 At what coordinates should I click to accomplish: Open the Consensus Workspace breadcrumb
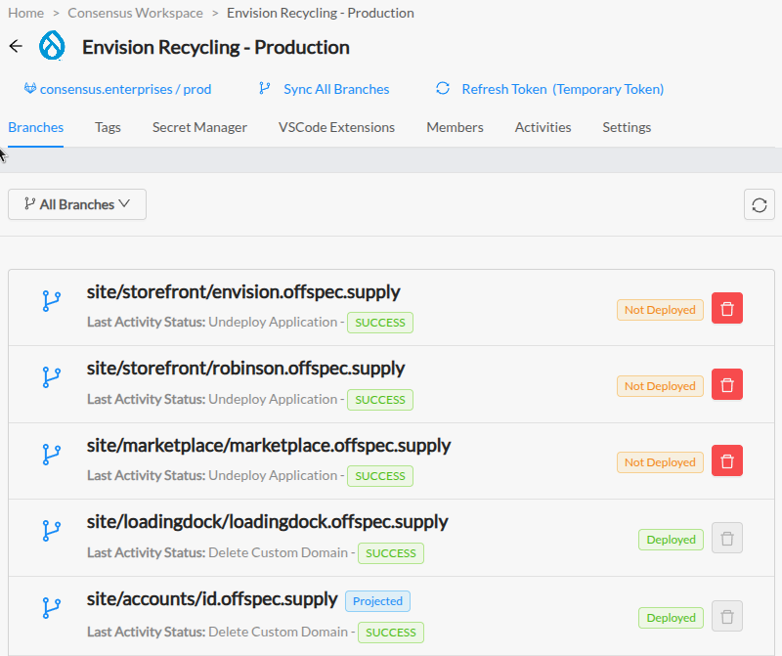(135, 13)
